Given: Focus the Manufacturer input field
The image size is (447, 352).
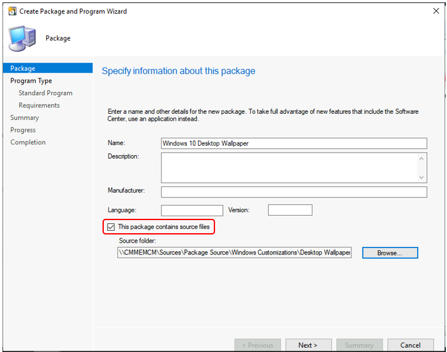Looking at the screenshot, I should tap(294, 192).
